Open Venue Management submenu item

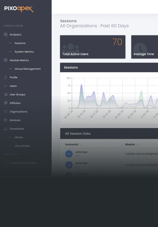click(28, 69)
